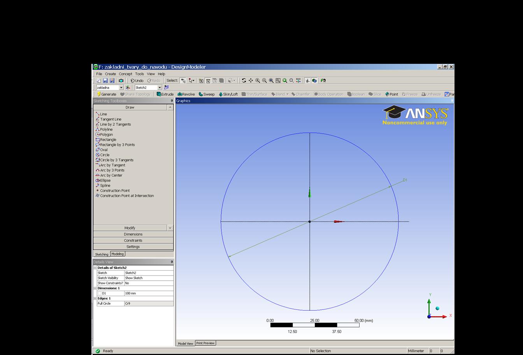
Task: Open the zakladna plane dropdown
Action: pos(121,88)
